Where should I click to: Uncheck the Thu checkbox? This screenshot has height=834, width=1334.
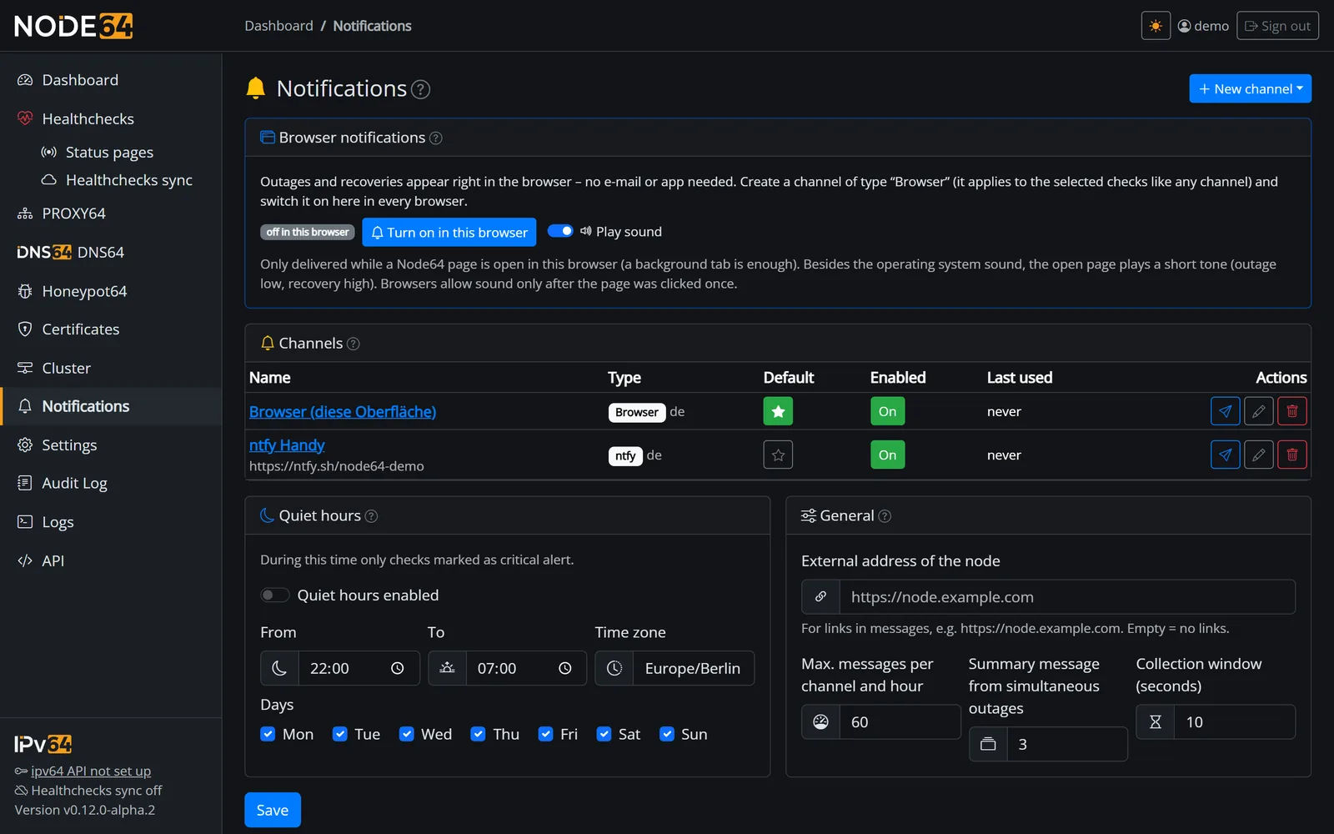point(478,734)
